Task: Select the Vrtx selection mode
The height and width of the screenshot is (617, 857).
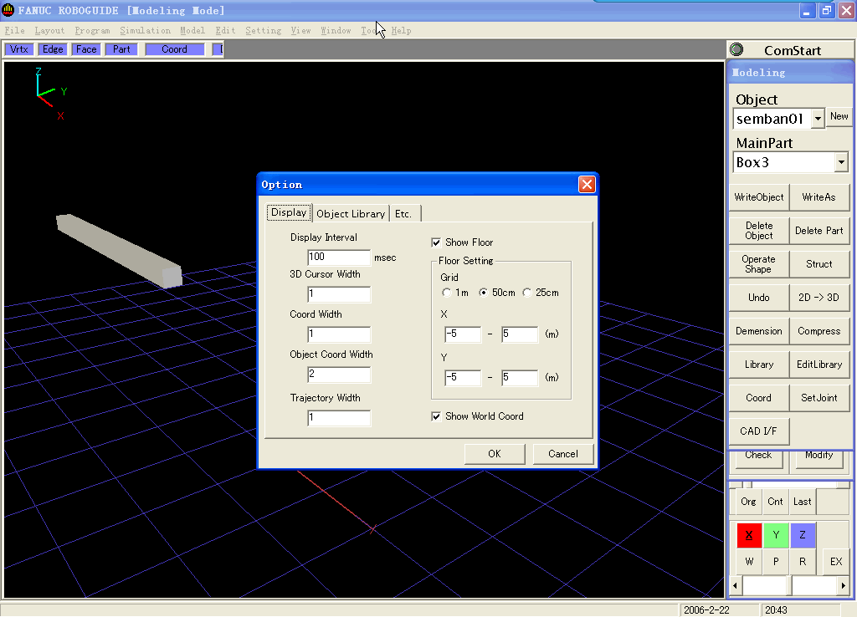Action: click(x=19, y=49)
